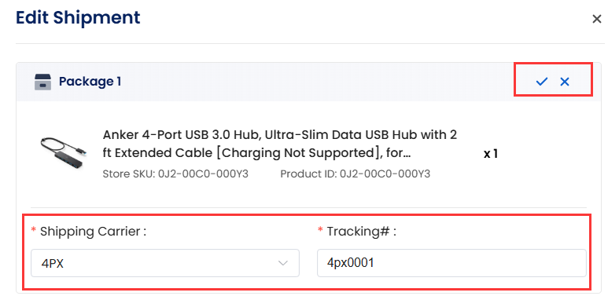Click the Product ID 0J2-00C0-000Y3 text
The image size is (608, 307).
point(356,174)
